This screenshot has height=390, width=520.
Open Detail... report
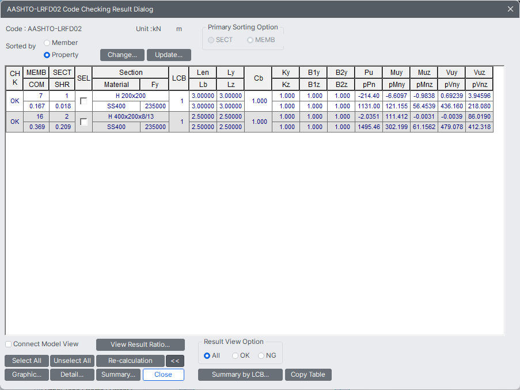72,375
